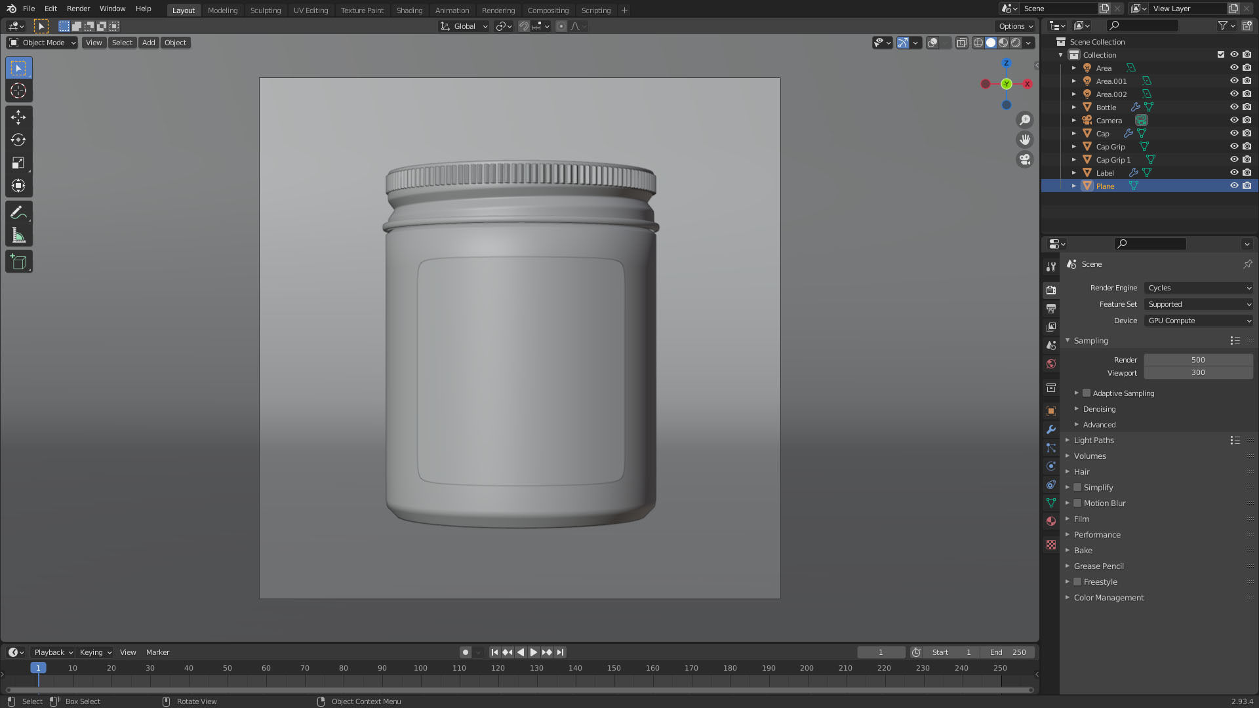Screen dimensions: 1259x708
Task: Enable the Motion Blur checkbox
Action: tap(1077, 503)
